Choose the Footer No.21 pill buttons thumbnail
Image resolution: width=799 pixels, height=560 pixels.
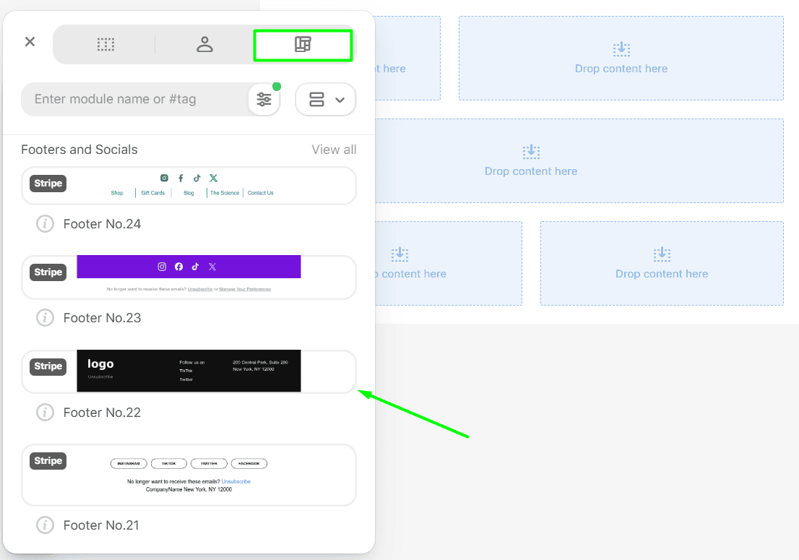(189, 475)
